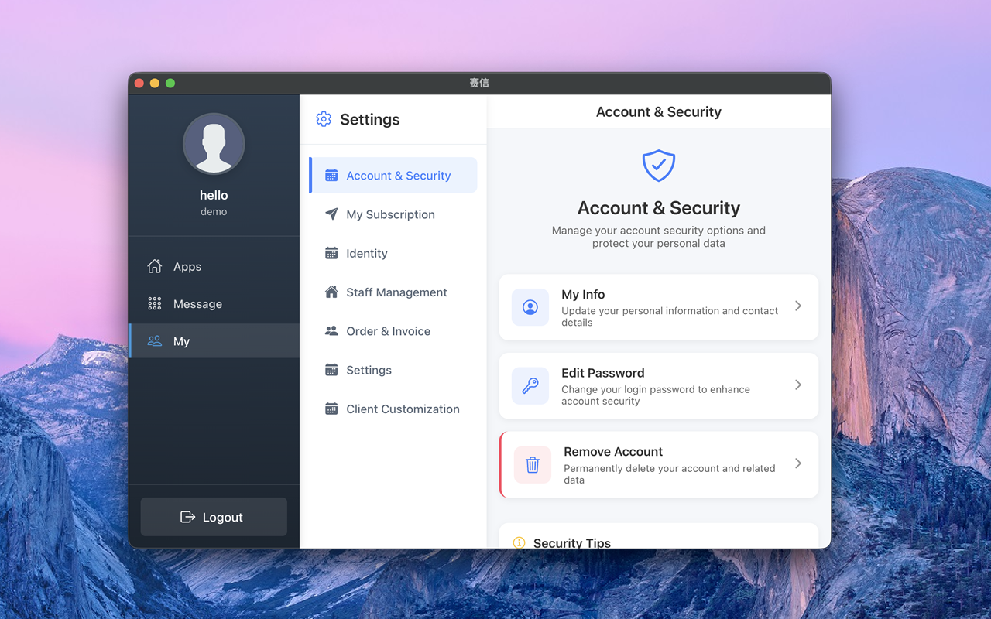Click the My Info person icon

[x=530, y=307]
